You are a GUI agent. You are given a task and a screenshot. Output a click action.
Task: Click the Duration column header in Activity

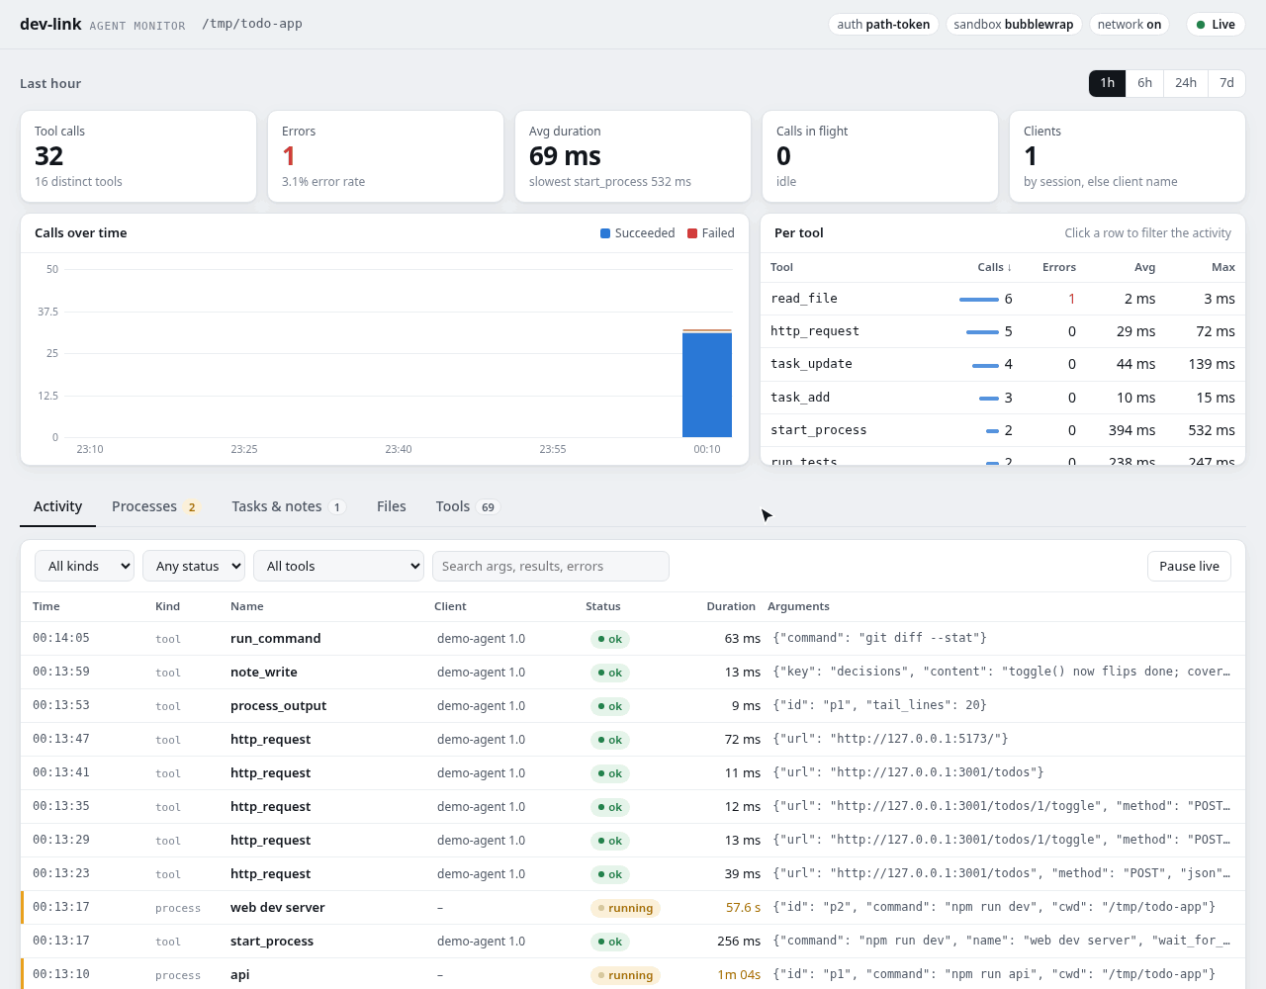[x=731, y=606]
